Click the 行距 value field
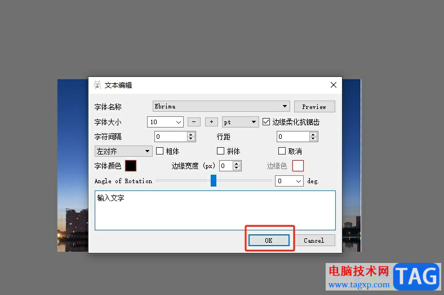Screen dimensions: 444x295 pos(293,137)
